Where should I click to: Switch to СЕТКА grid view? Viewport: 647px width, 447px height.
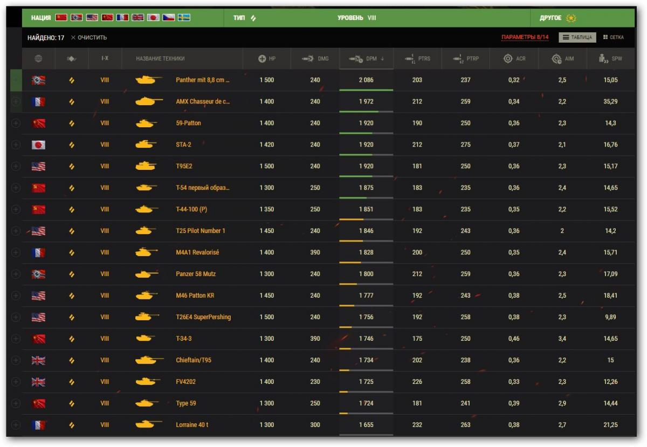pos(614,37)
